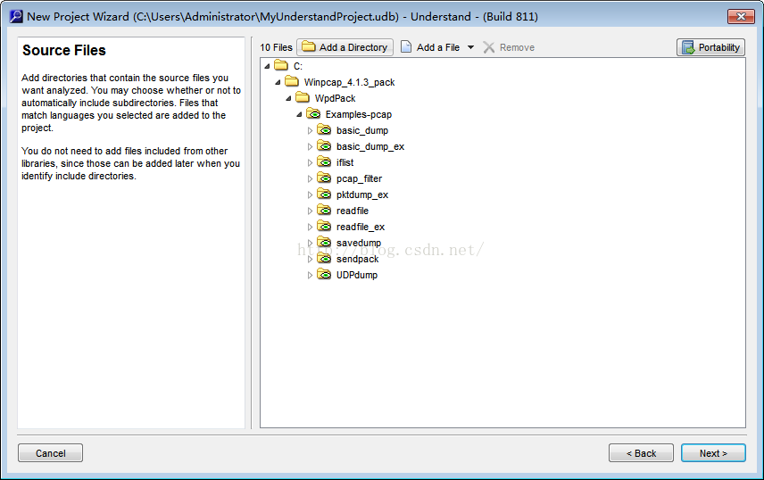Click the readfile_ex folder icon
Screen dimensions: 764x480
tap(324, 226)
